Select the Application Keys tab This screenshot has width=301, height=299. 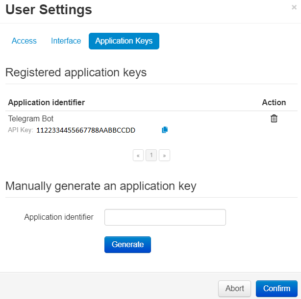click(124, 41)
